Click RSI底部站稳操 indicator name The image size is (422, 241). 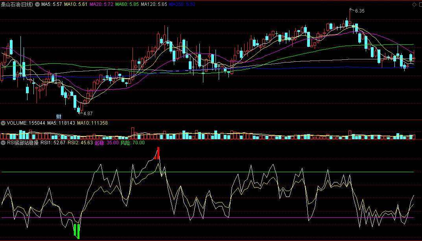(x=23, y=143)
